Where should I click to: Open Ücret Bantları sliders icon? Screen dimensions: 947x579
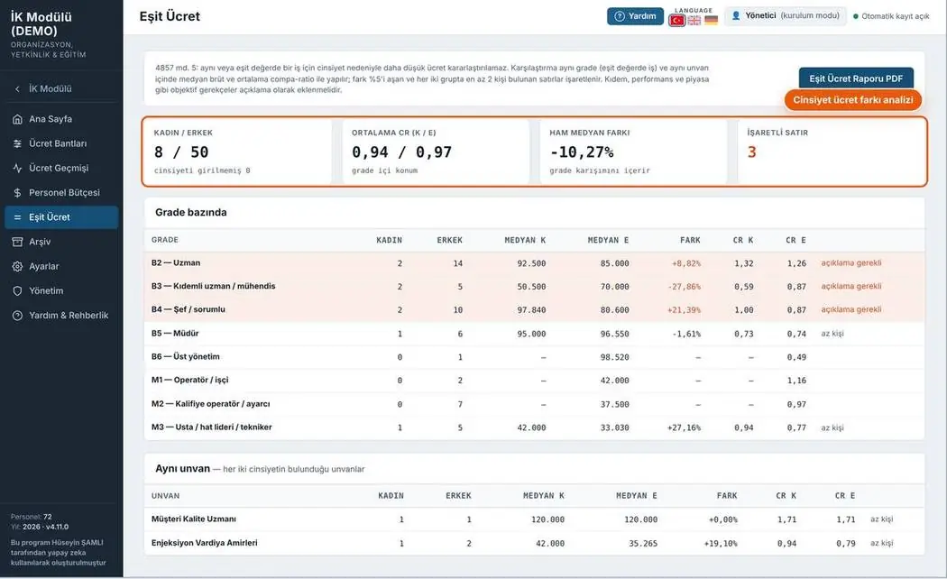click(x=17, y=143)
